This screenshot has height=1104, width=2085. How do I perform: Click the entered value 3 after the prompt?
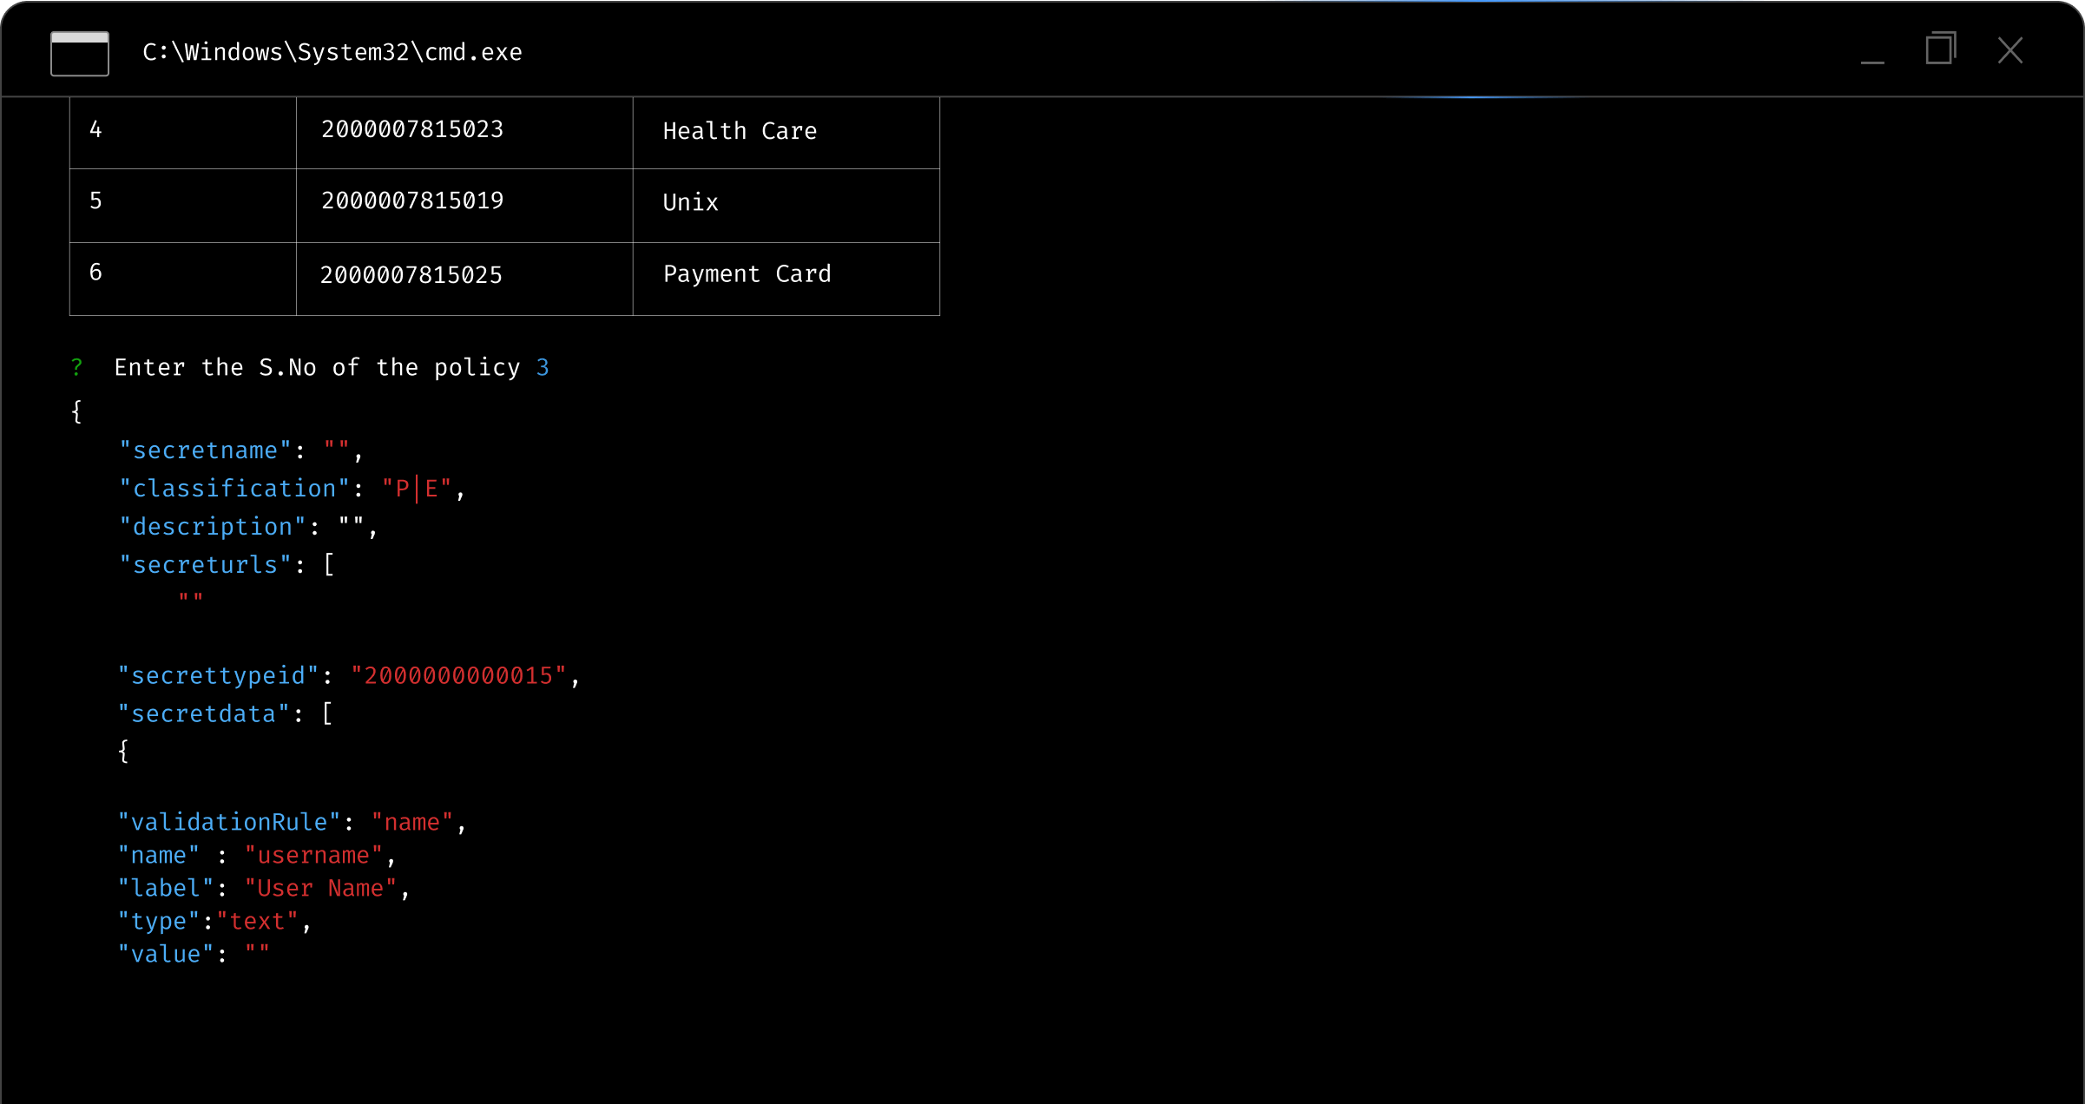tap(543, 368)
